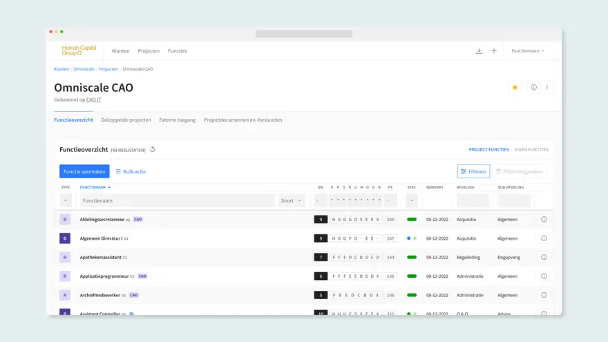
Task: Click the plus icon in top bar
Action: 493,51
